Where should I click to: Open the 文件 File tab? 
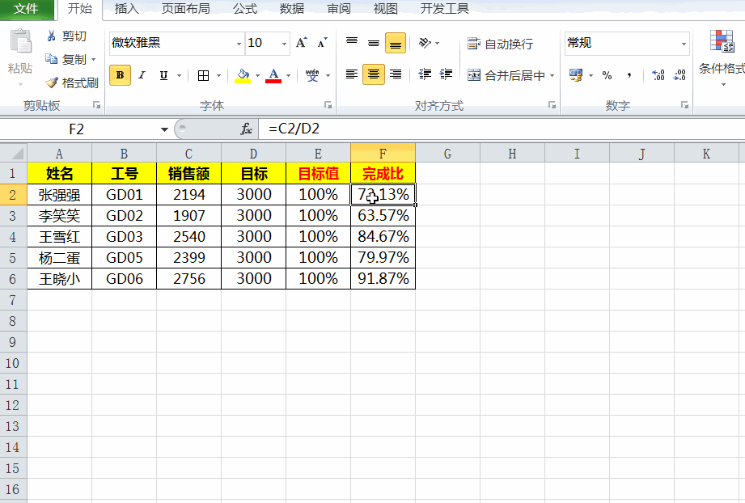(26, 9)
